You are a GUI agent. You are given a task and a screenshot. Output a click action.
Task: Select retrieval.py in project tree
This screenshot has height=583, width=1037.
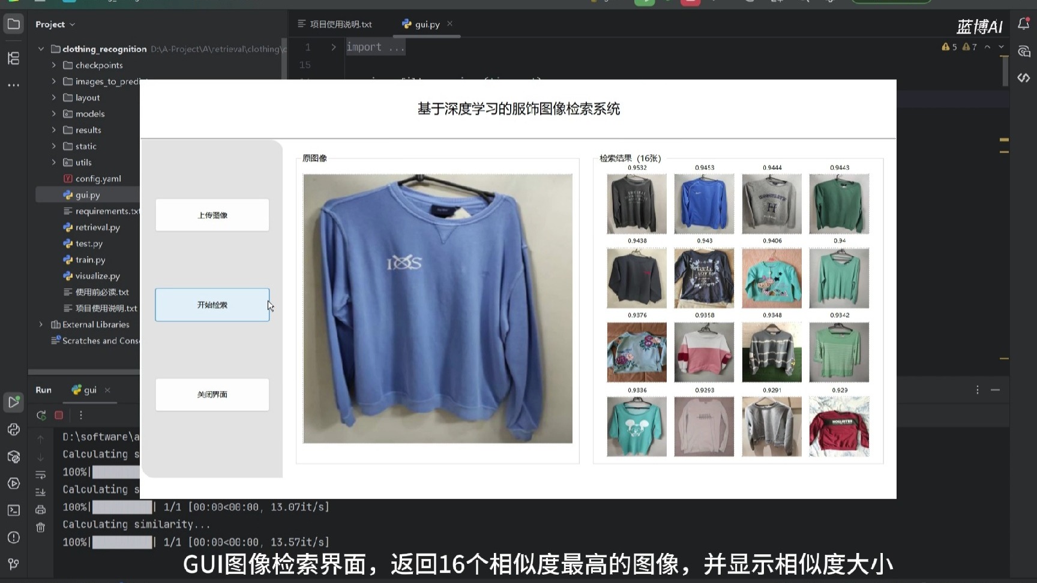(x=91, y=227)
